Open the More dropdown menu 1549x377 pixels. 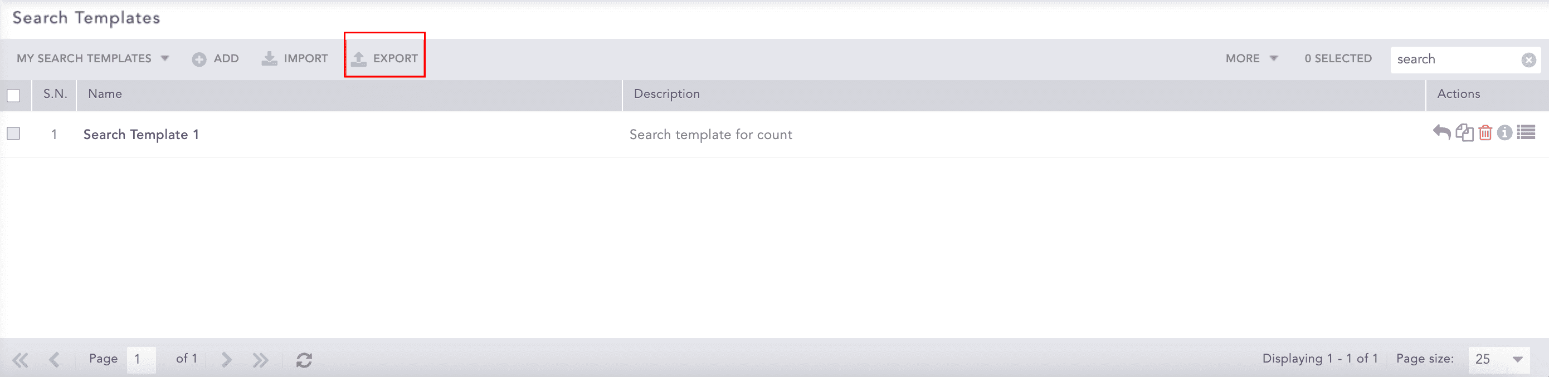(1251, 59)
